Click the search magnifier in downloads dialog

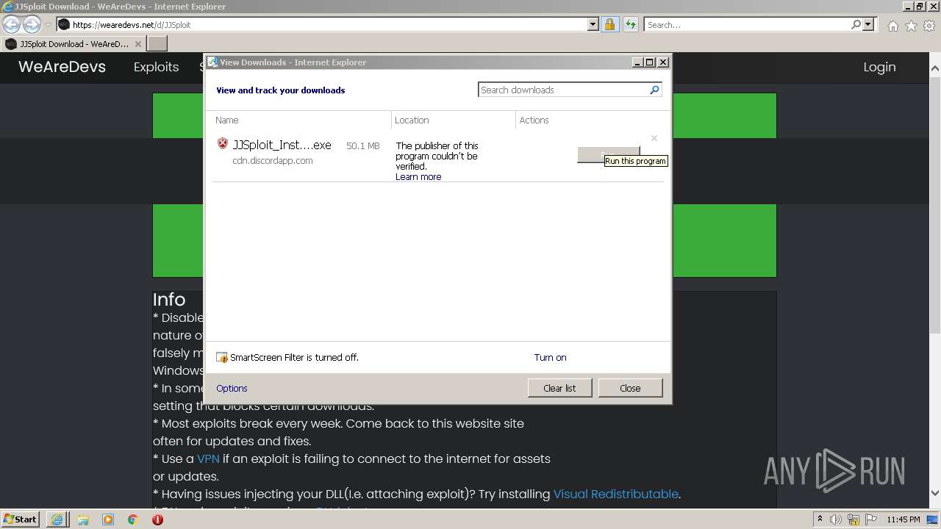(654, 90)
